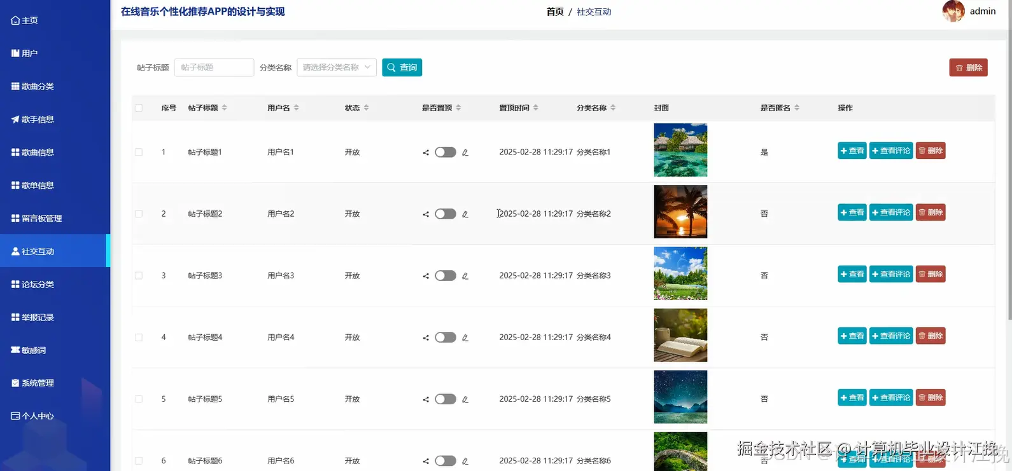Sort the 是否匿名 column
This screenshot has height=471, width=1012.
click(x=797, y=108)
